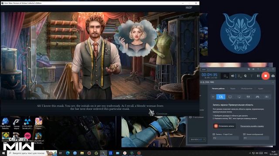The width and height of the screenshot is (279, 156).
Task: Toggle Bandicam speaker sound icon
Action: click(232, 76)
